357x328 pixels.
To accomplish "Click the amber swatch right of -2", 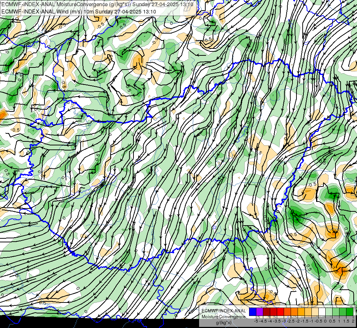I will 301,312.
